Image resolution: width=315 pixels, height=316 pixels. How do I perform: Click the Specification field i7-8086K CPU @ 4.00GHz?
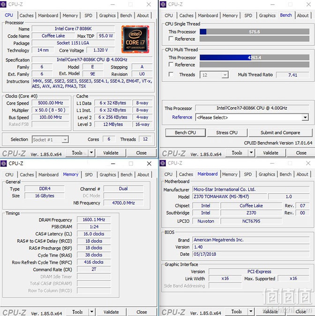coord(92,60)
